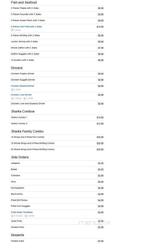
Task: Click photo camera icon under Fried Green Tomatoes
Action: pos(26,216)
